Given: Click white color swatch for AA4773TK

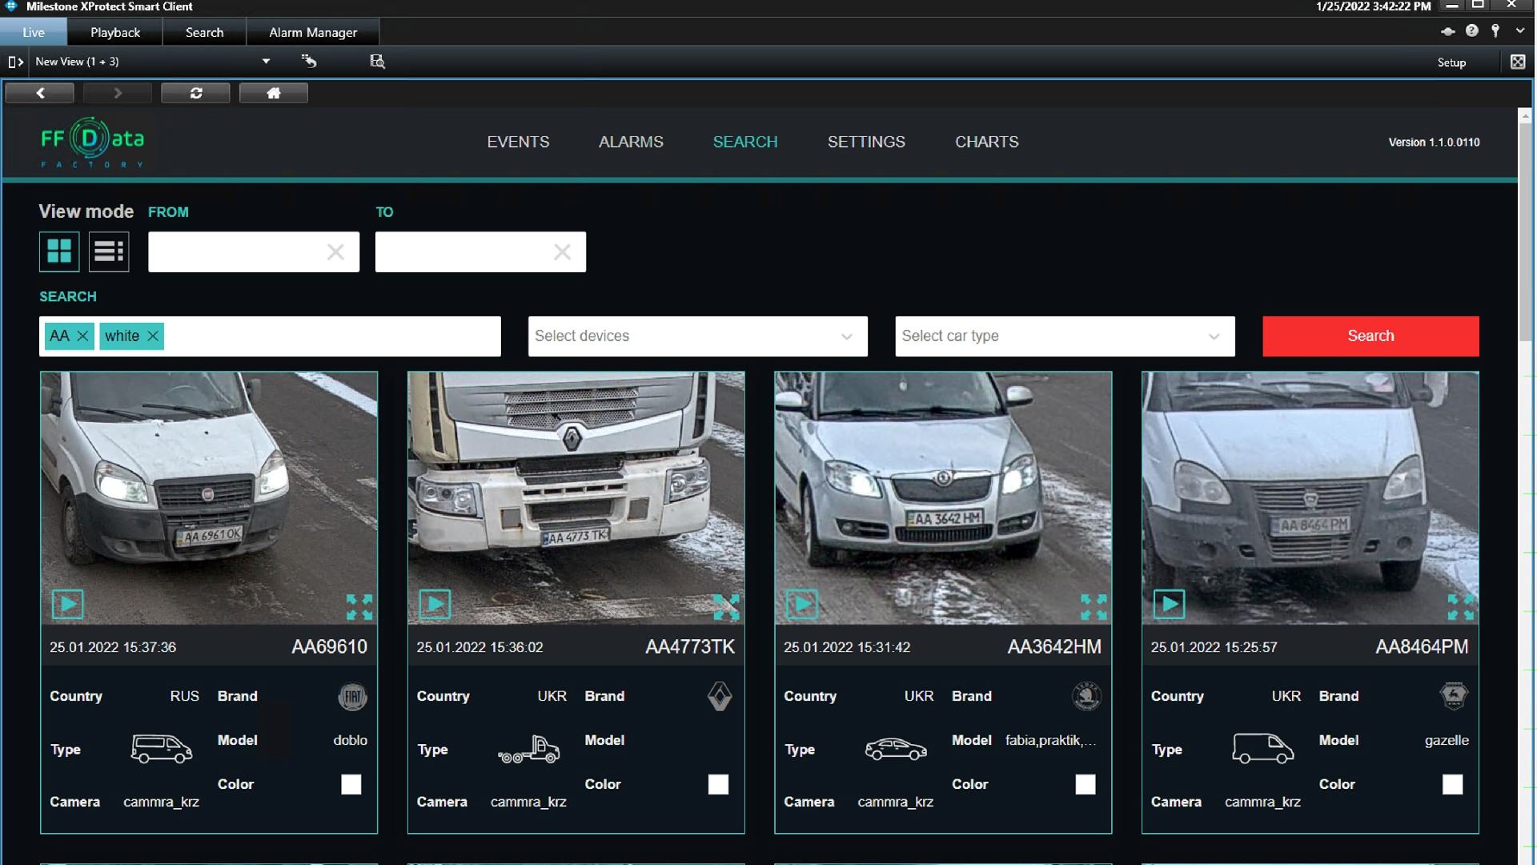Looking at the screenshot, I should coord(719,784).
